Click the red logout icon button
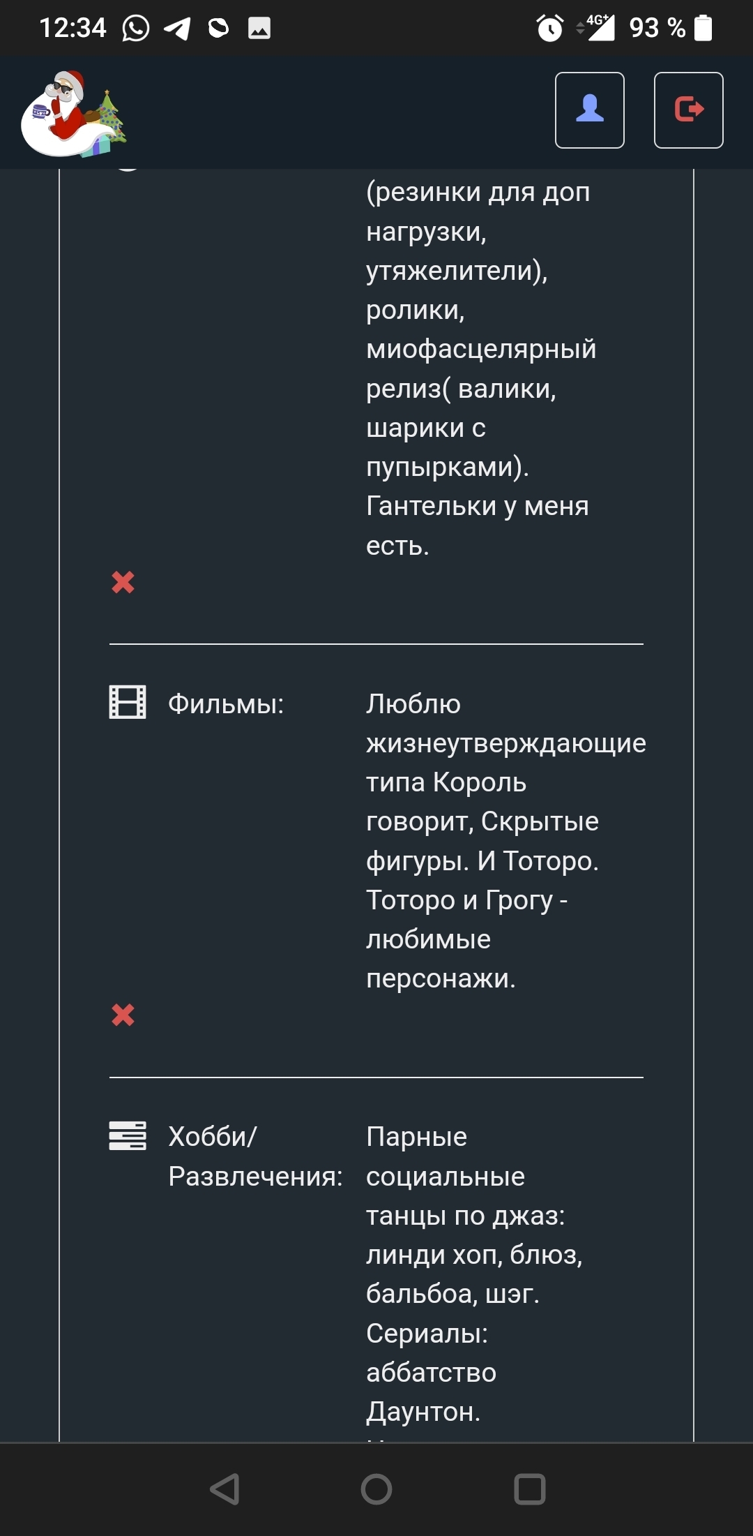Image resolution: width=753 pixels, height=1536 pixels. pos(688,110)
